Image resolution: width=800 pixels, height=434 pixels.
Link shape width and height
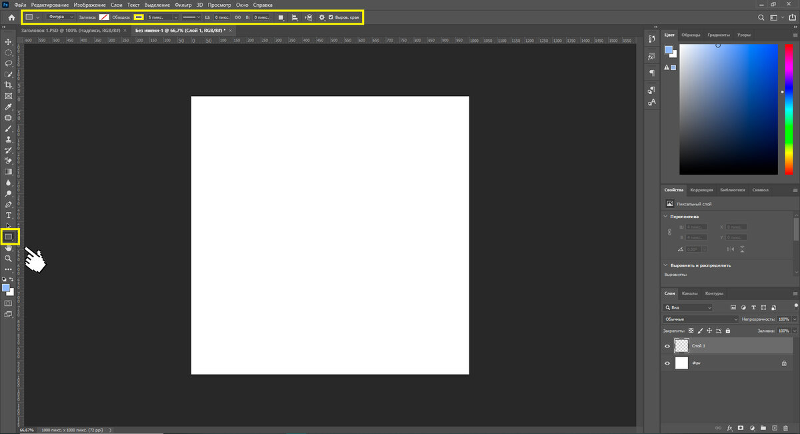[237, 17]
